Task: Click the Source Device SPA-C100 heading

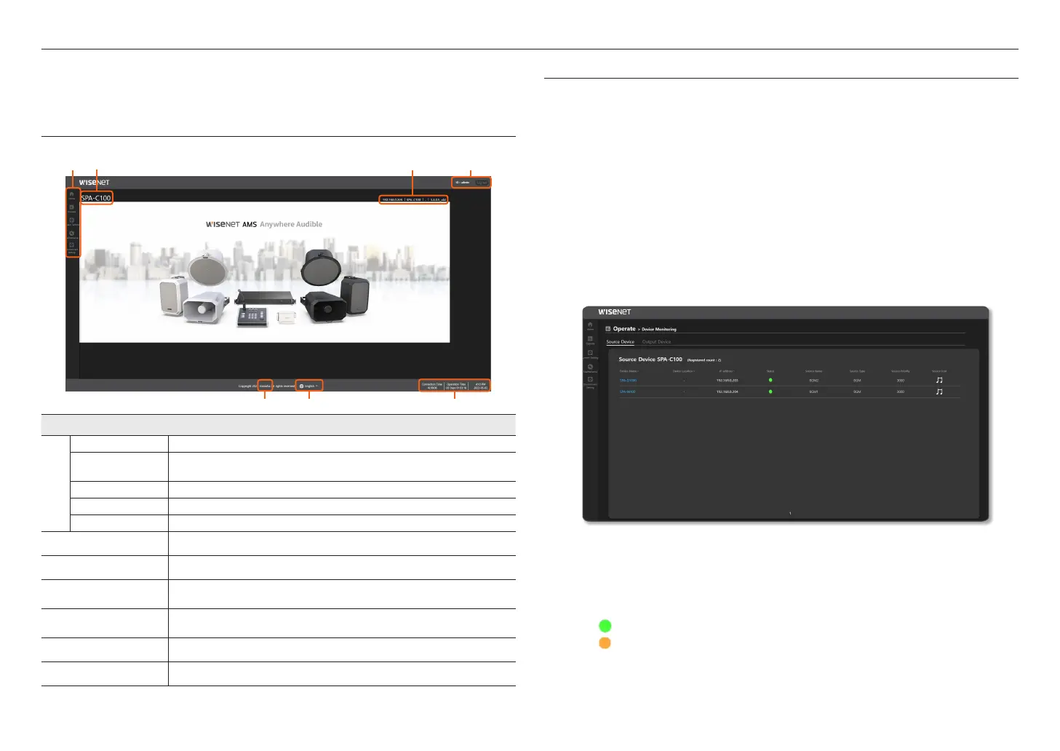Action: pos(650,359)
